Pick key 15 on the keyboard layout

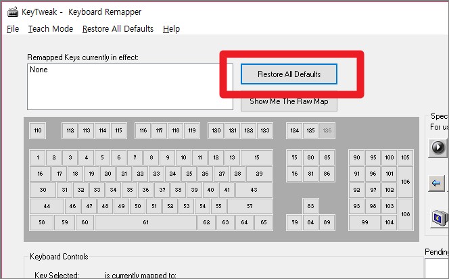tap(257, 157)
